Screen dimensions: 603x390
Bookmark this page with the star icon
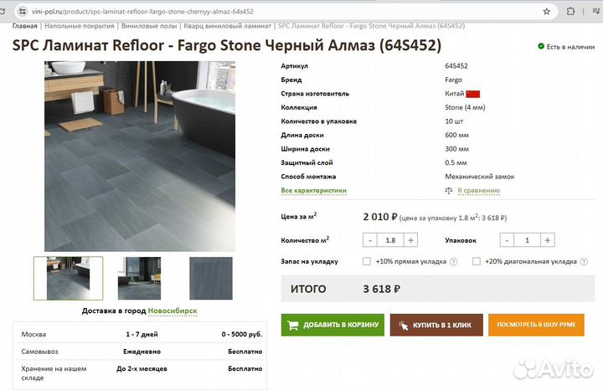[x=546, y=12]
